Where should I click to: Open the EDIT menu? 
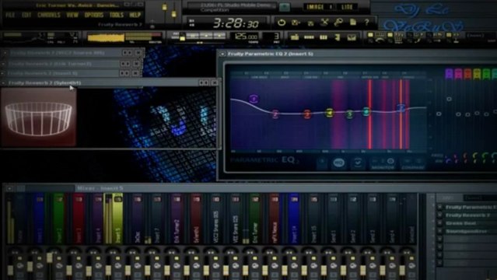(x=26, y=15)
